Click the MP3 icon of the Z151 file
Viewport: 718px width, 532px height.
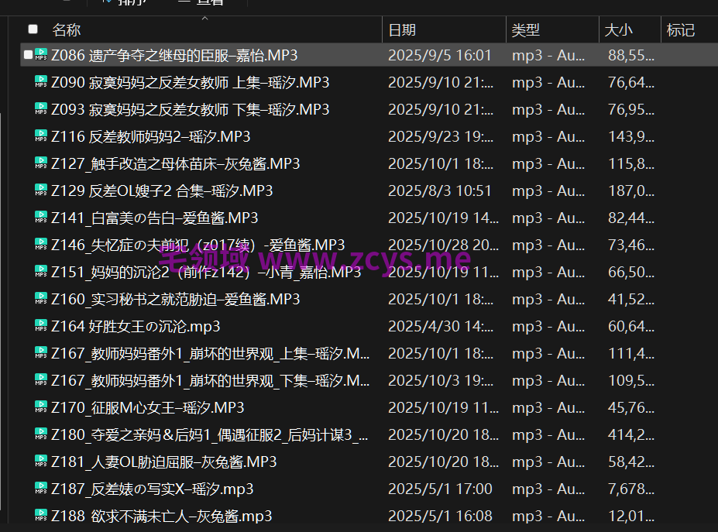coord(41,272)
